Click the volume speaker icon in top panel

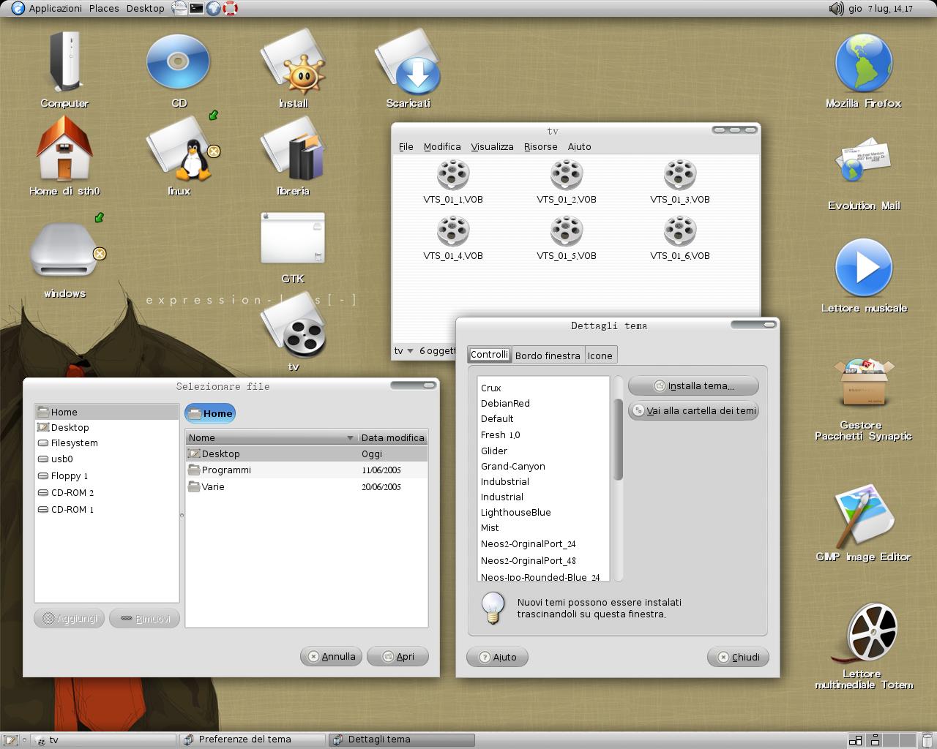pos(836,9)
